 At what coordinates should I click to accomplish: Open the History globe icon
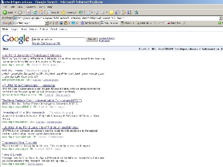[x=81, y=12]
